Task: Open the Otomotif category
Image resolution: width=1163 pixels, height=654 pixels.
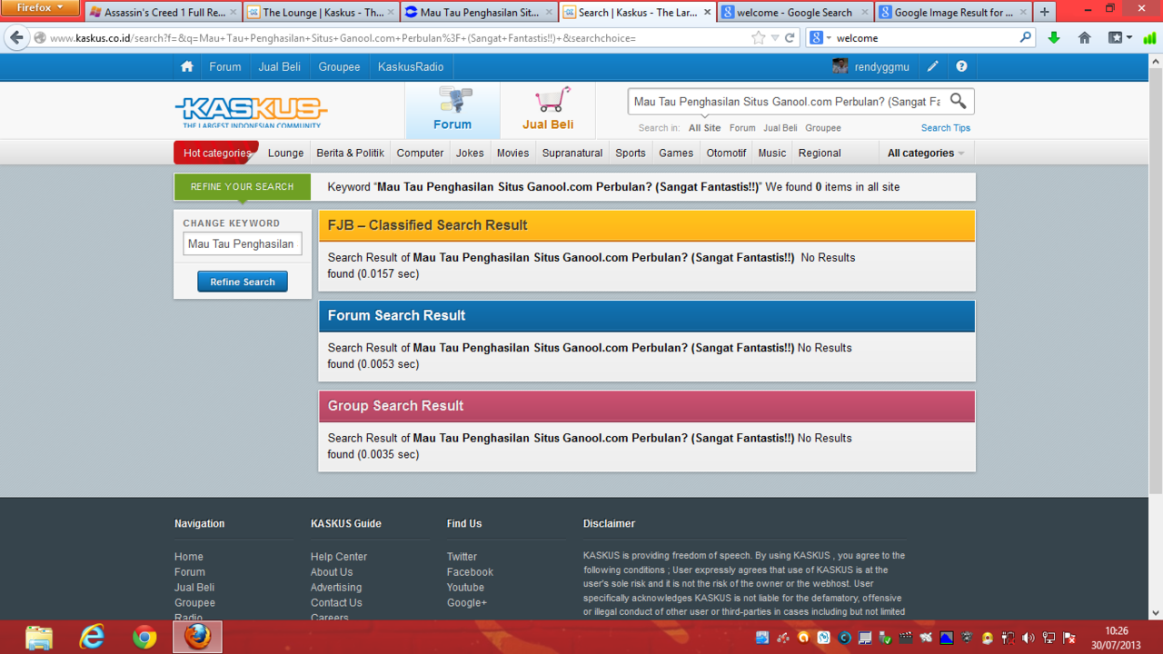Action: pyautogui.click(x=726, y=153)
